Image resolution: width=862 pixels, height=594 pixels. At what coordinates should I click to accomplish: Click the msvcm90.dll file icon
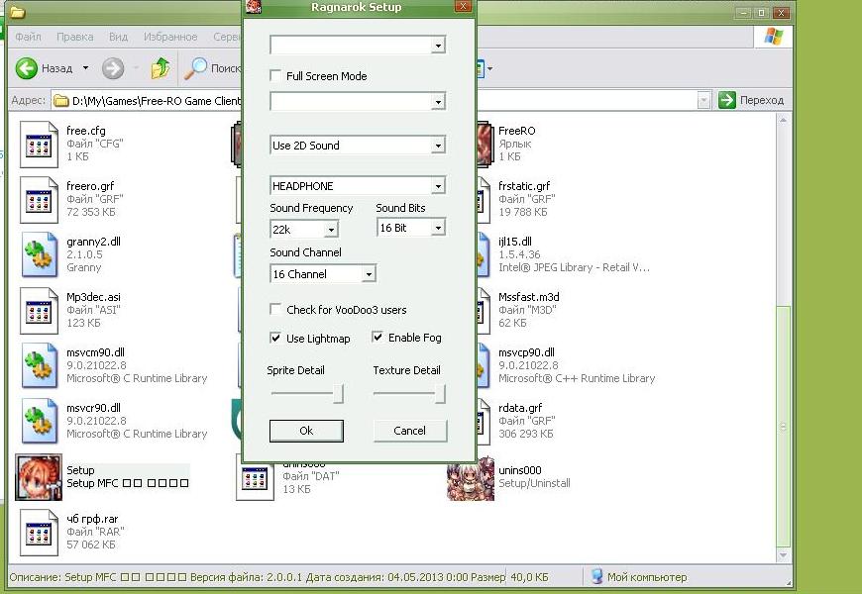[x=39, y=366]
